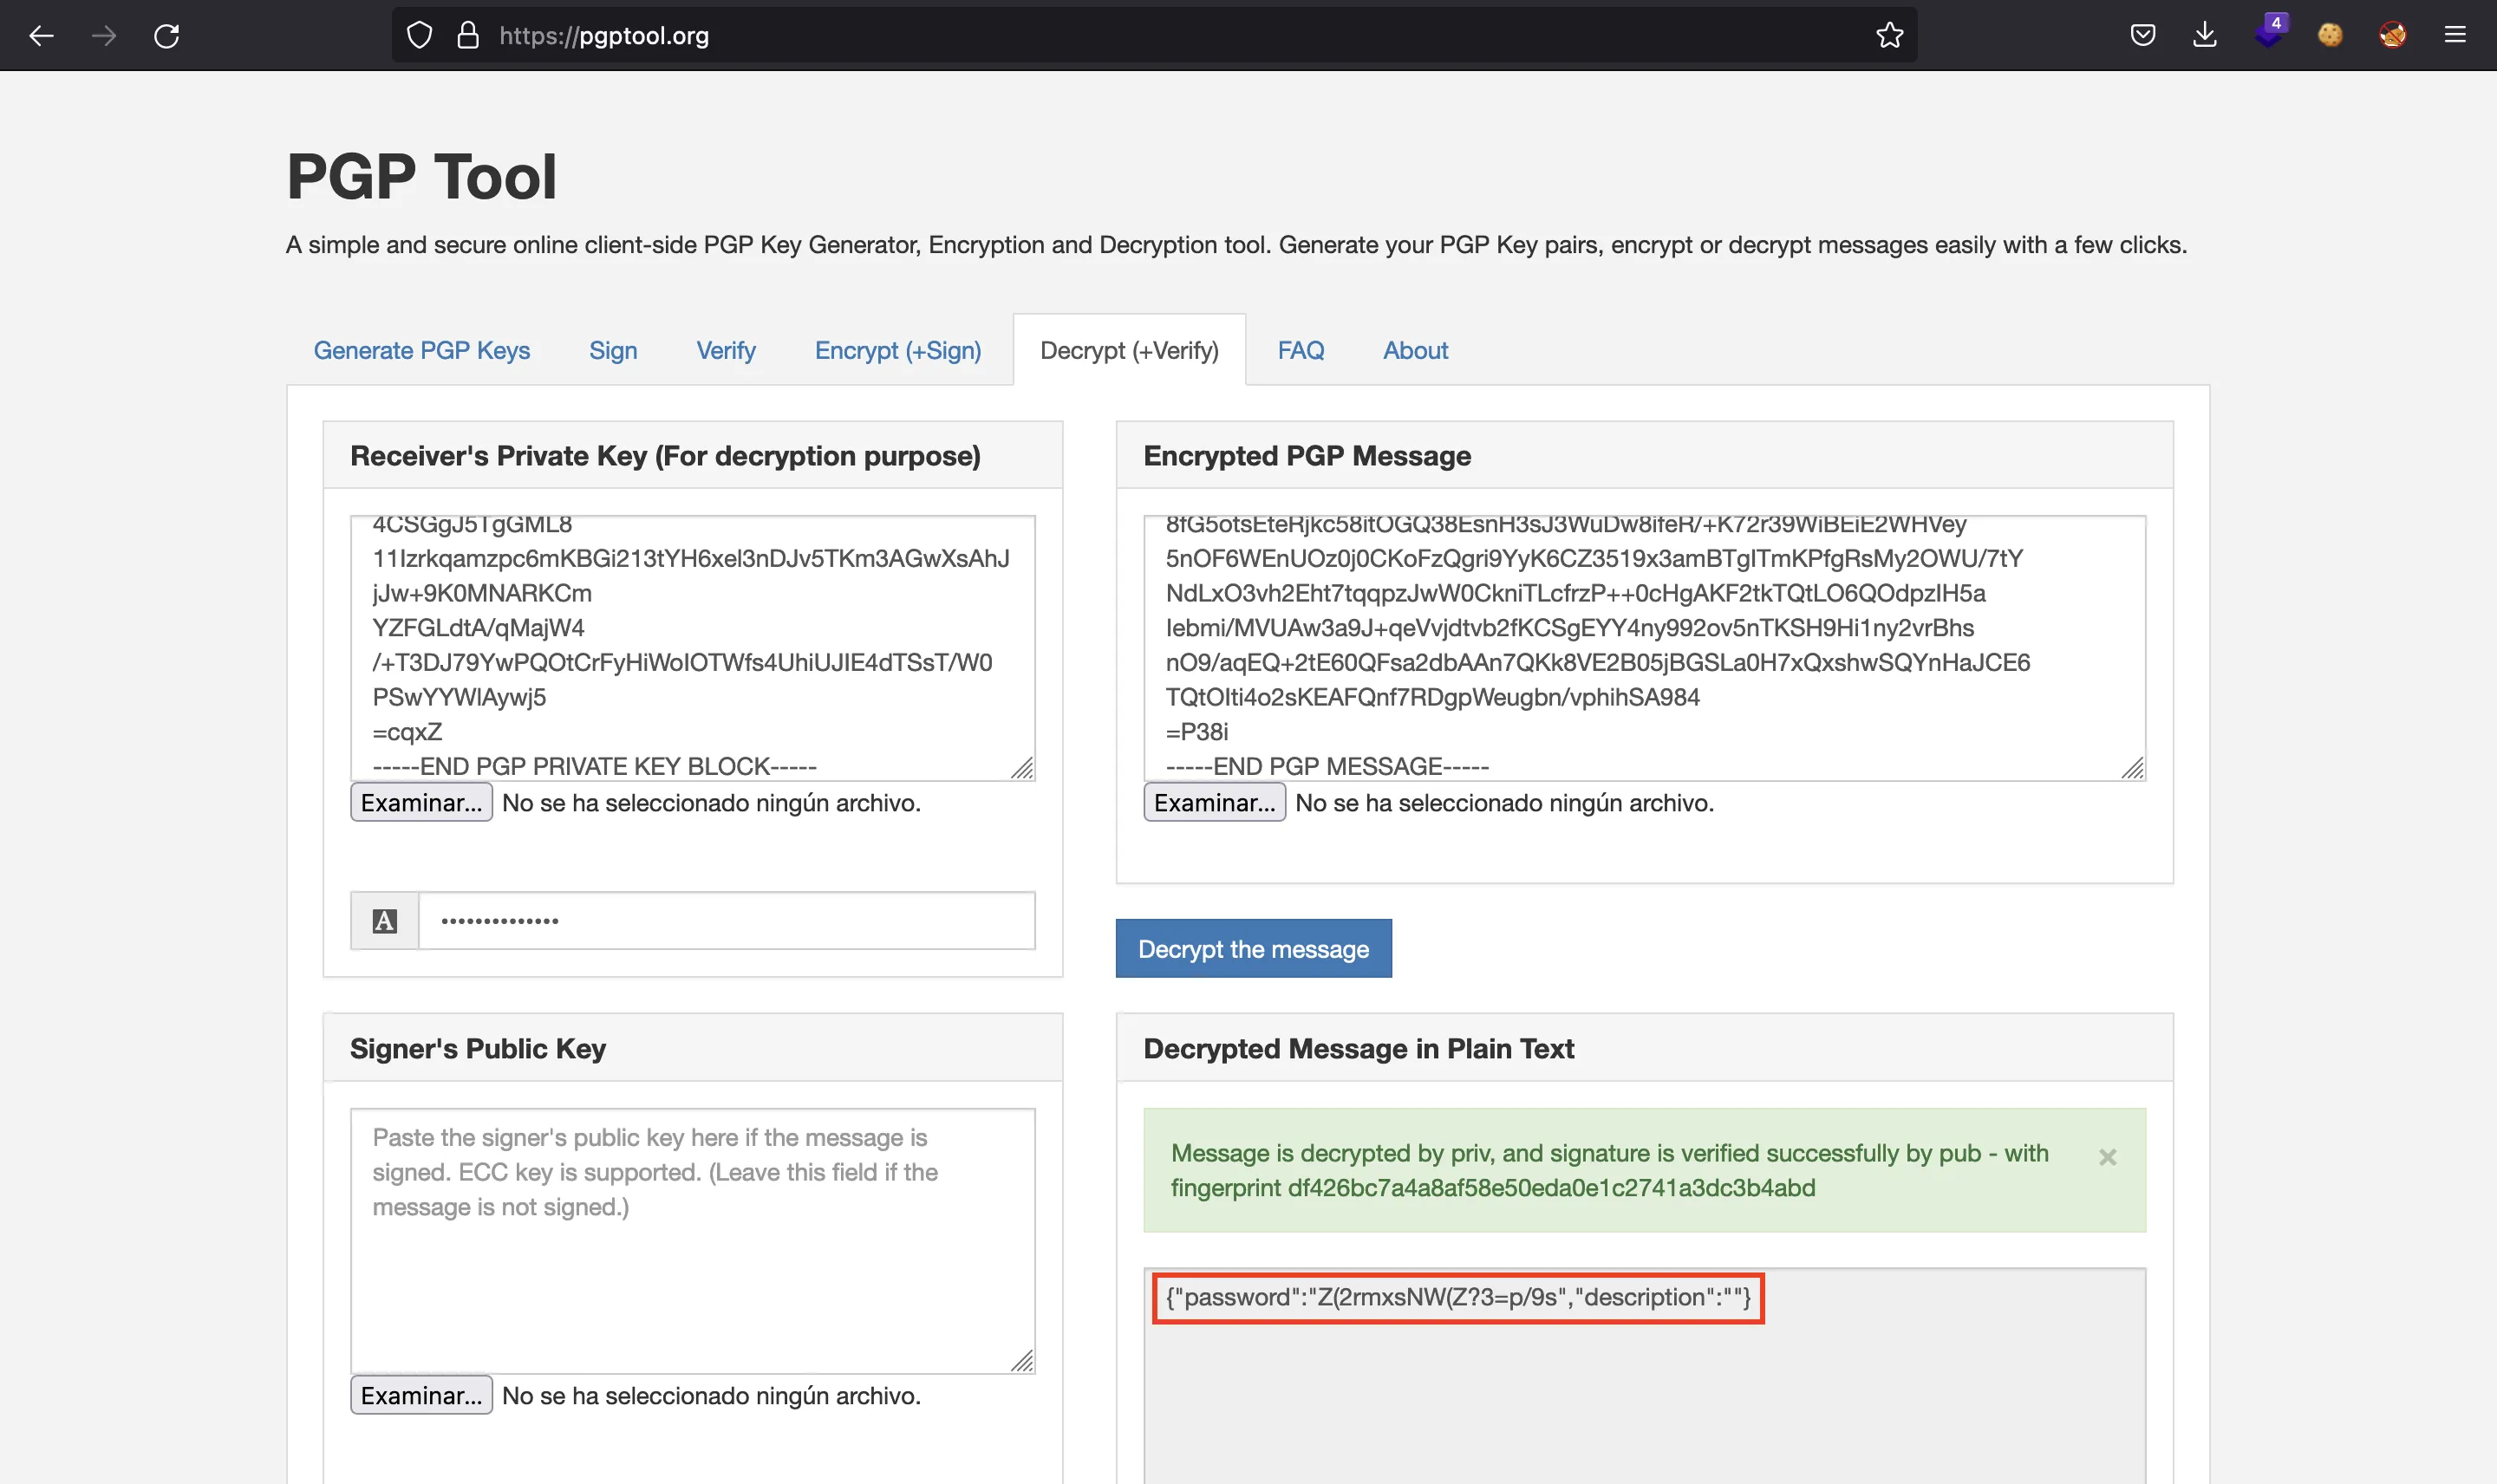
Task: Click Examinar under Encrypted PGP Message
Action: 1214,803
